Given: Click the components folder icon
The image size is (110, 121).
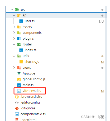Looking at the screenshot, I should (19, 33).
